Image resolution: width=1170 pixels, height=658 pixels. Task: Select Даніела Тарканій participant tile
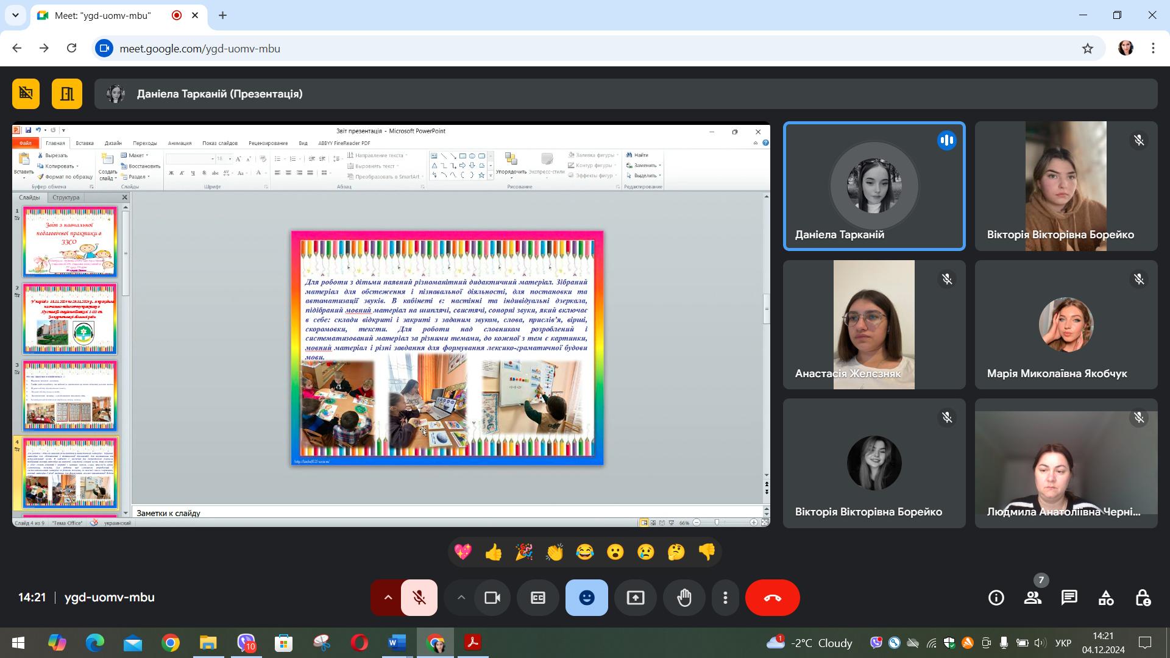pos(874,186)
